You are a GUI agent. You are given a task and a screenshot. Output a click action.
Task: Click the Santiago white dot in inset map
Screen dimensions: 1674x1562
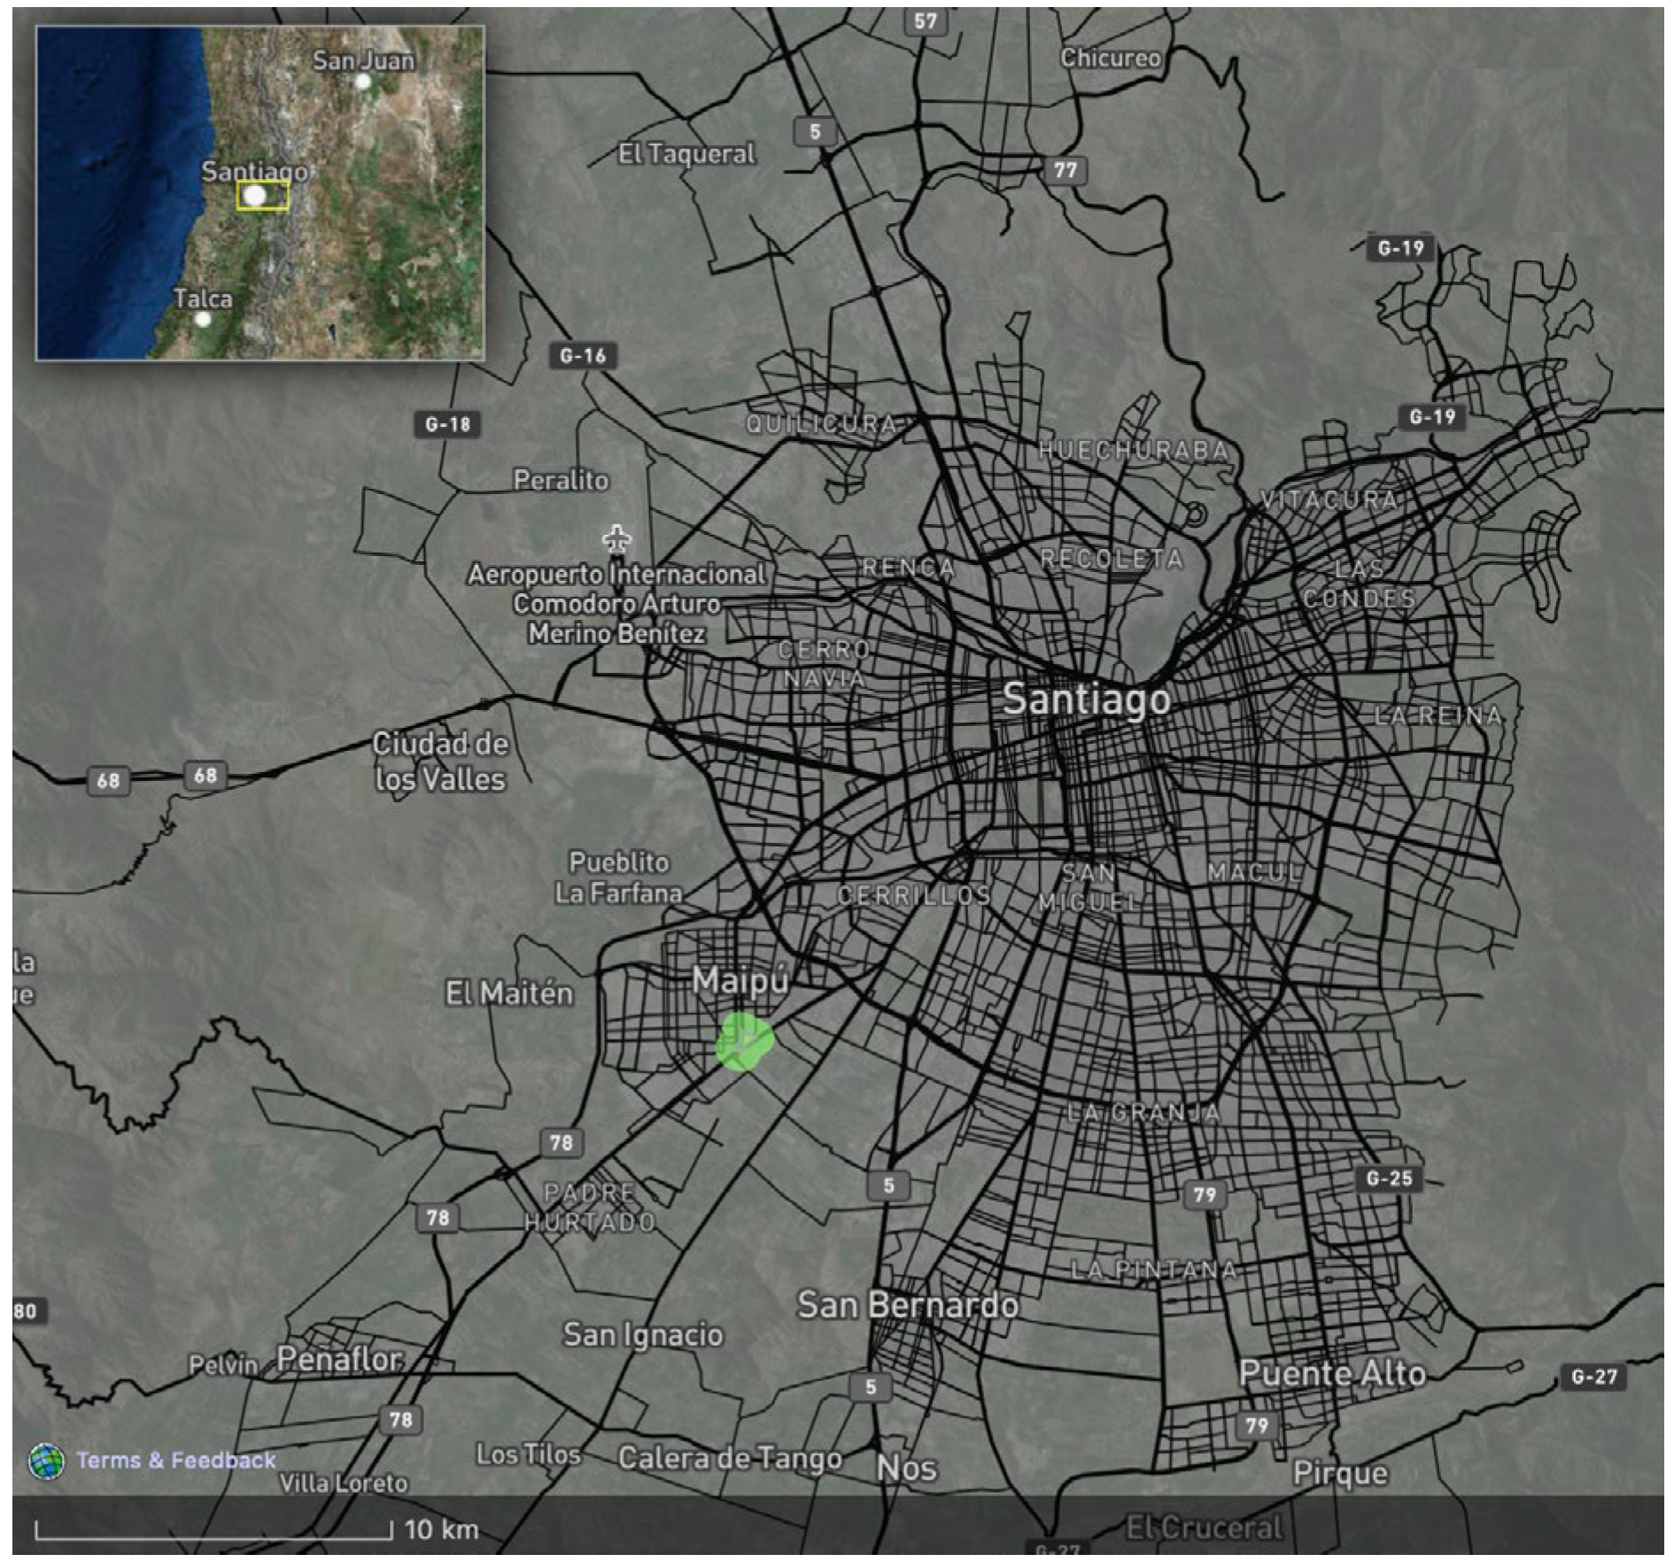click(x=255, y=195)
